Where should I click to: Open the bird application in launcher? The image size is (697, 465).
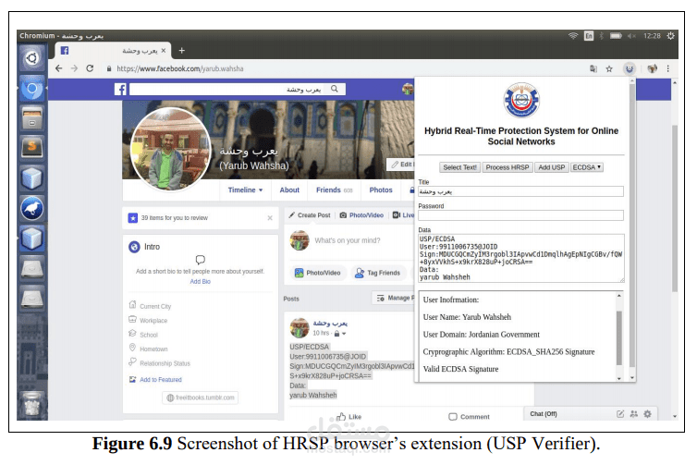(32, 208)
